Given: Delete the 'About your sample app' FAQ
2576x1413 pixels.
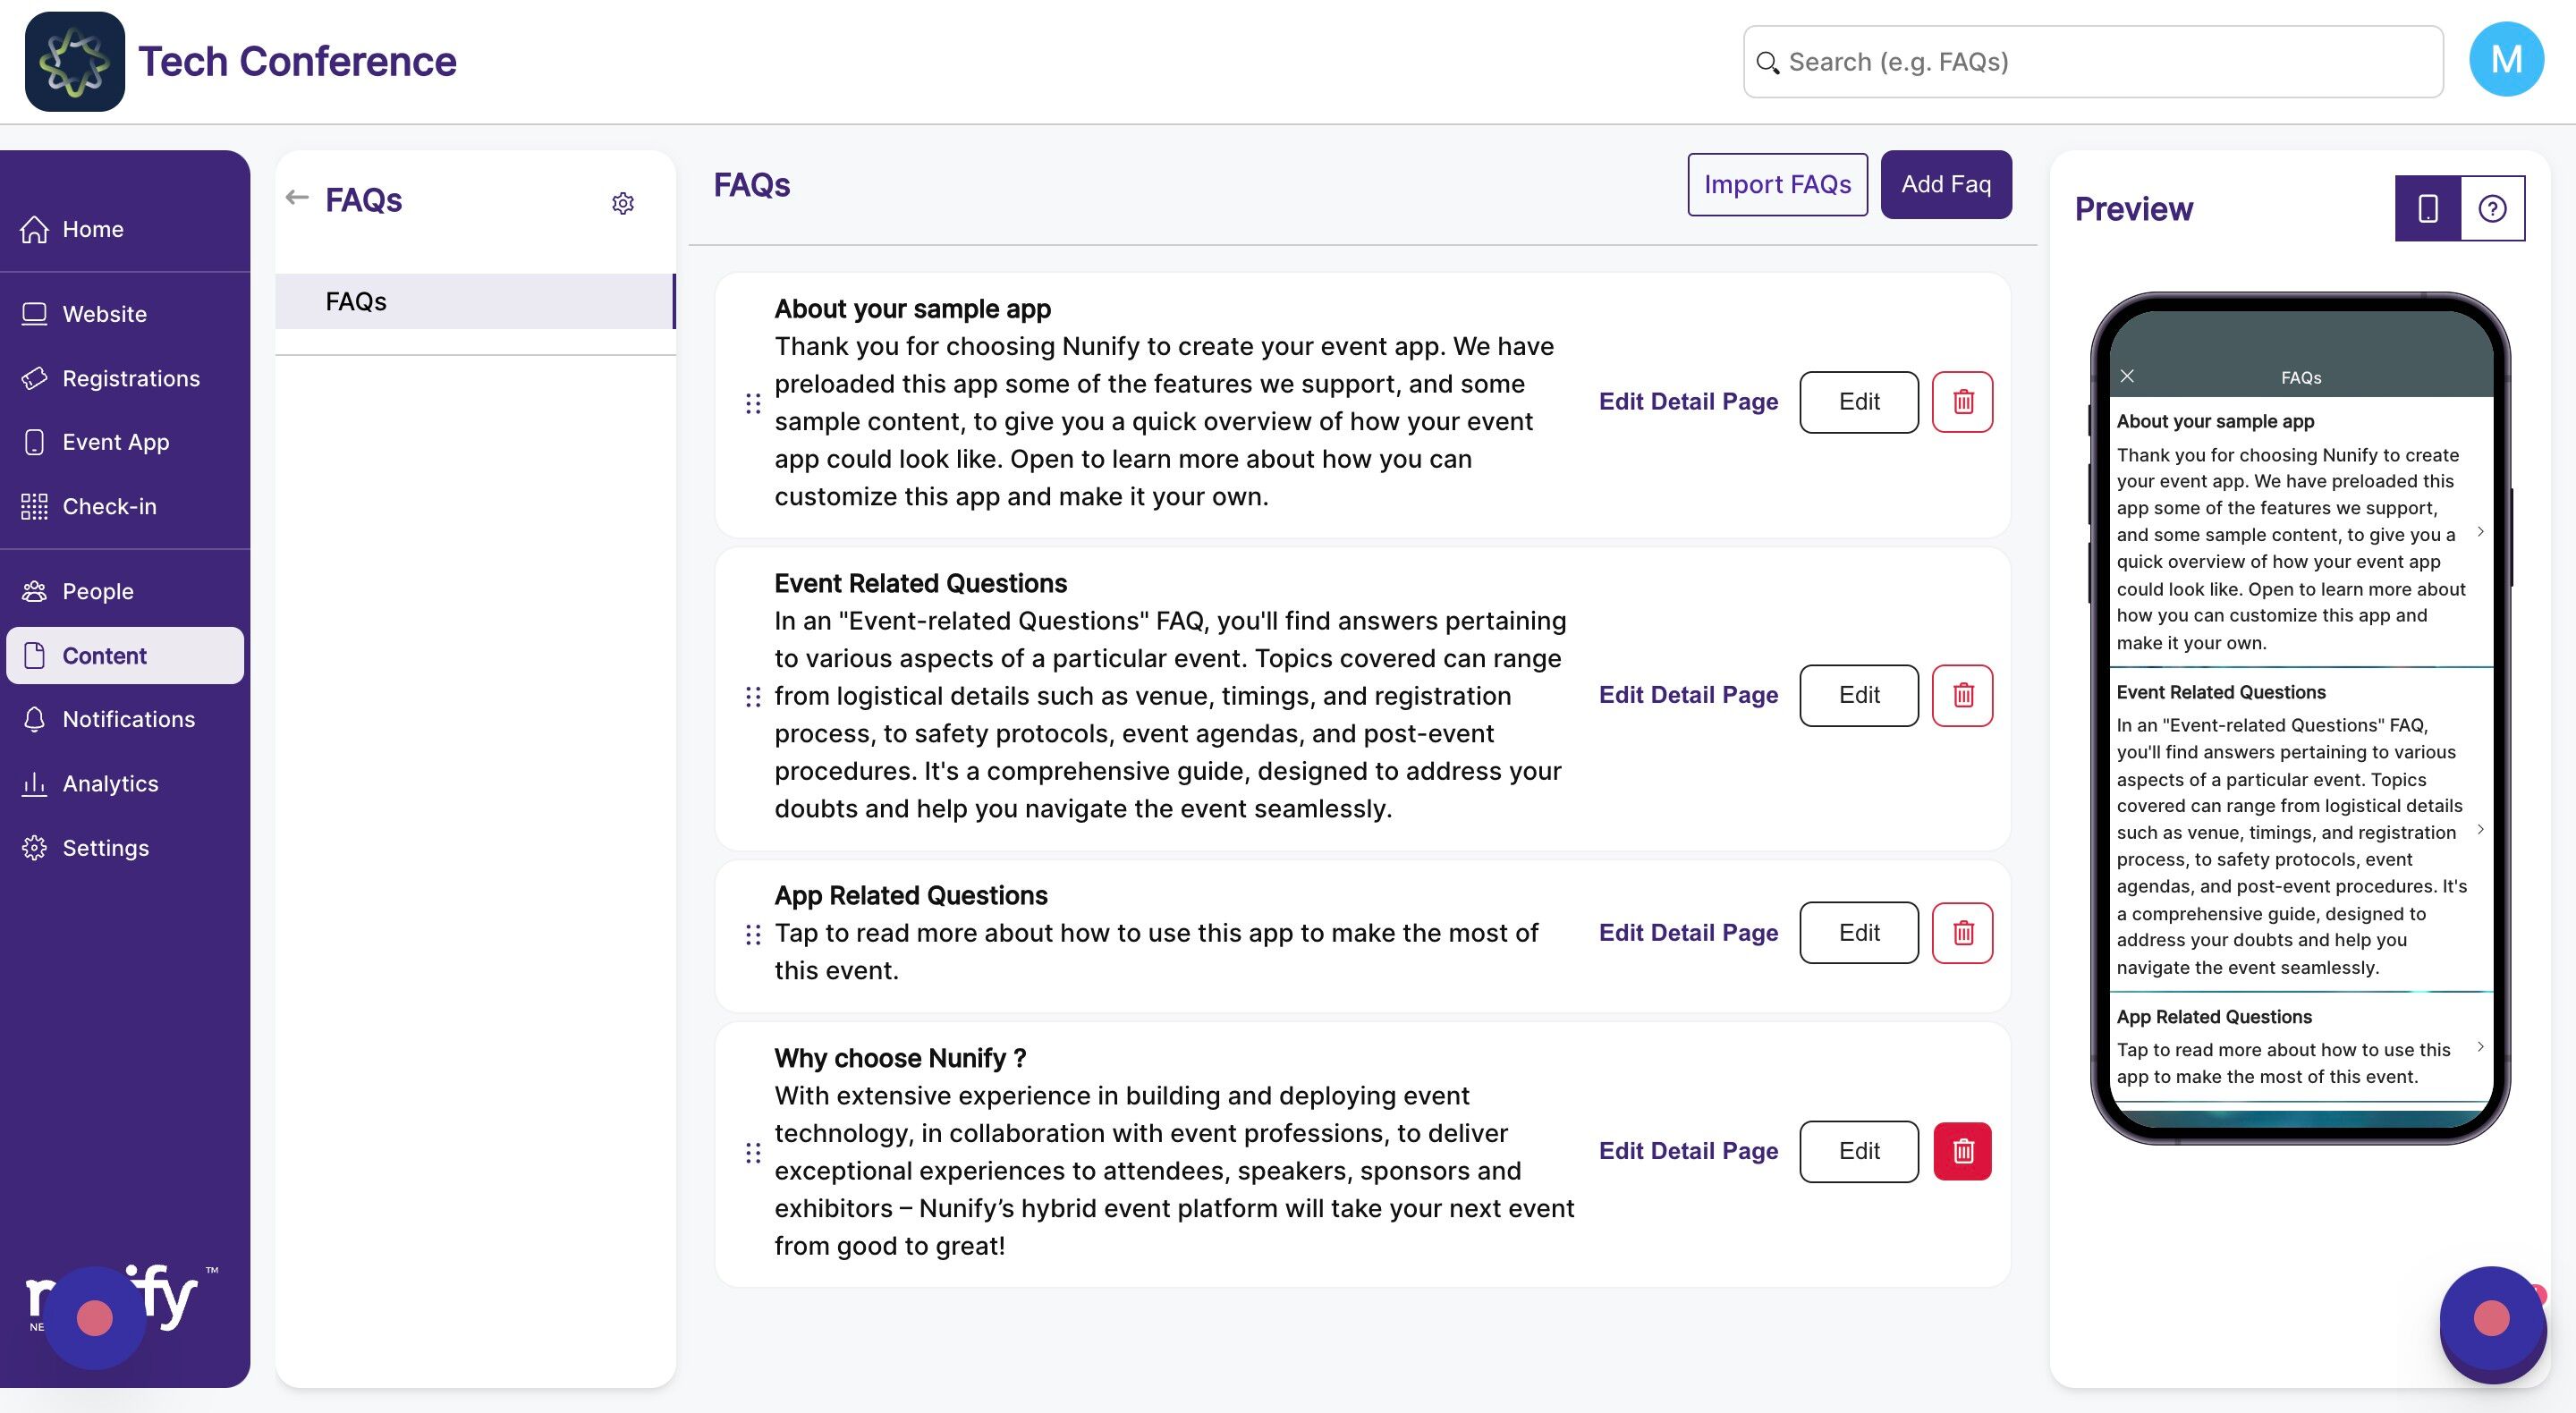Looking at the screenshot, I should coord(1962,402).
